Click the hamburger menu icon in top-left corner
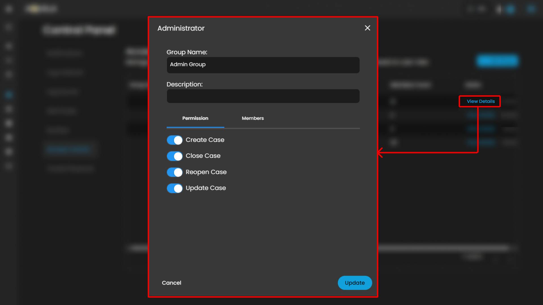The height and width of the screenshot is (305, 543). 8,9
